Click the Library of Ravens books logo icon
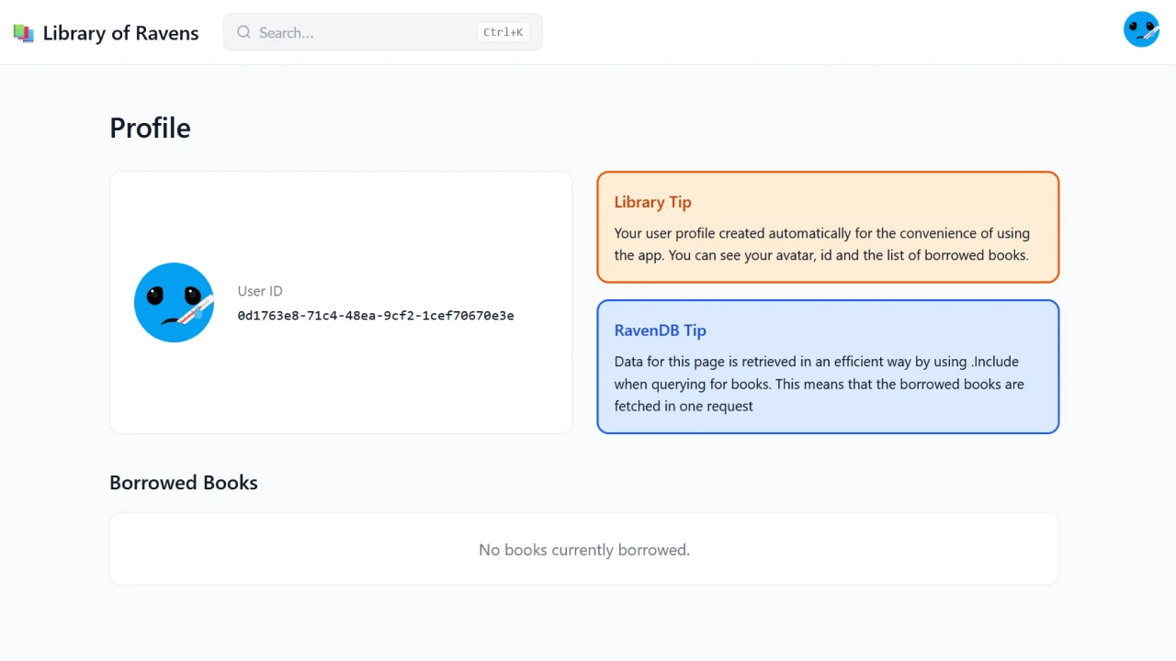Image resolution: width=1176 pixels, height=661 pixels. (x=24, y=33)
